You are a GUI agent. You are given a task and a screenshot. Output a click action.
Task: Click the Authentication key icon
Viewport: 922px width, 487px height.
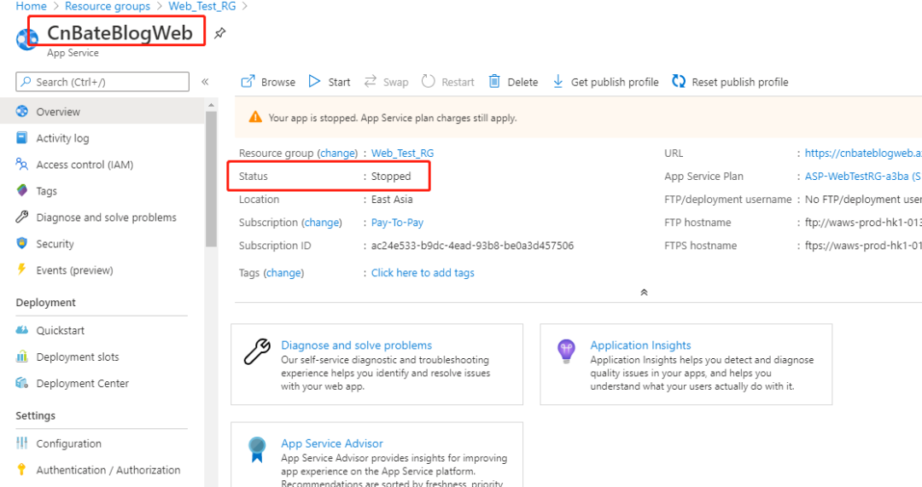(21, 469)
